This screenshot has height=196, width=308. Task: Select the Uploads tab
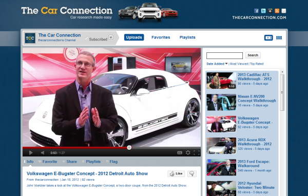point(134,37)
